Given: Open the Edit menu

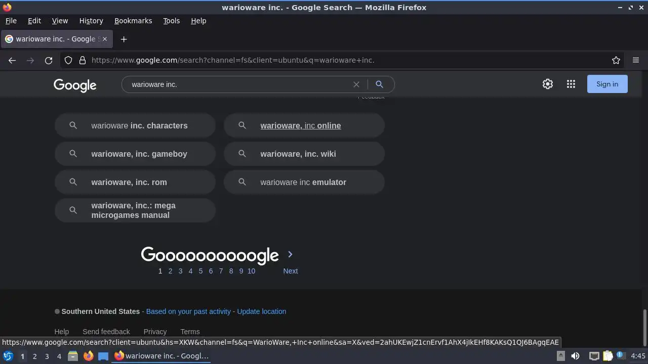Looking at the screenshot, I should pos(34,21).
